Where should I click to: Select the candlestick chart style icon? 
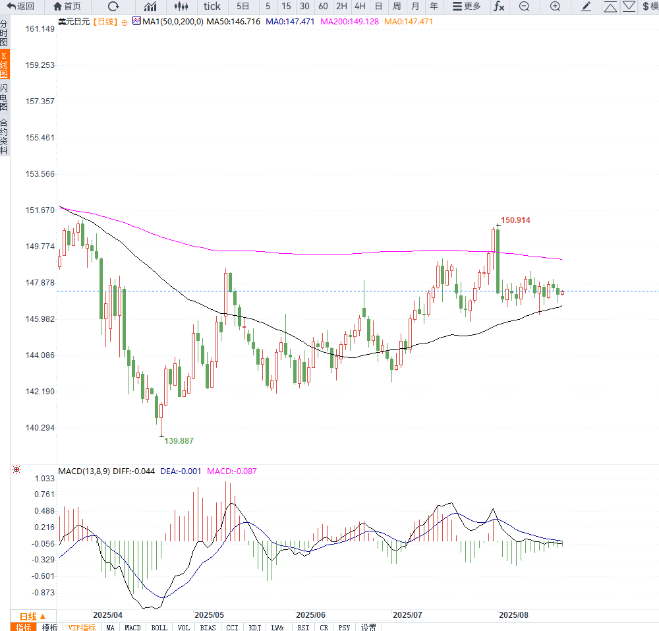click(181, 7)
